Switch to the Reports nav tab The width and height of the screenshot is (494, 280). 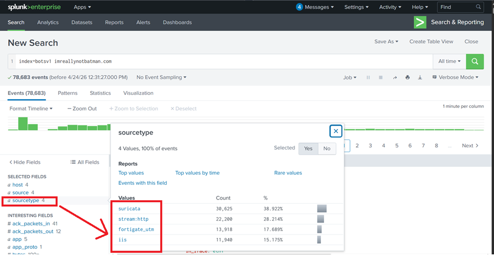click(x=114, y=22)
